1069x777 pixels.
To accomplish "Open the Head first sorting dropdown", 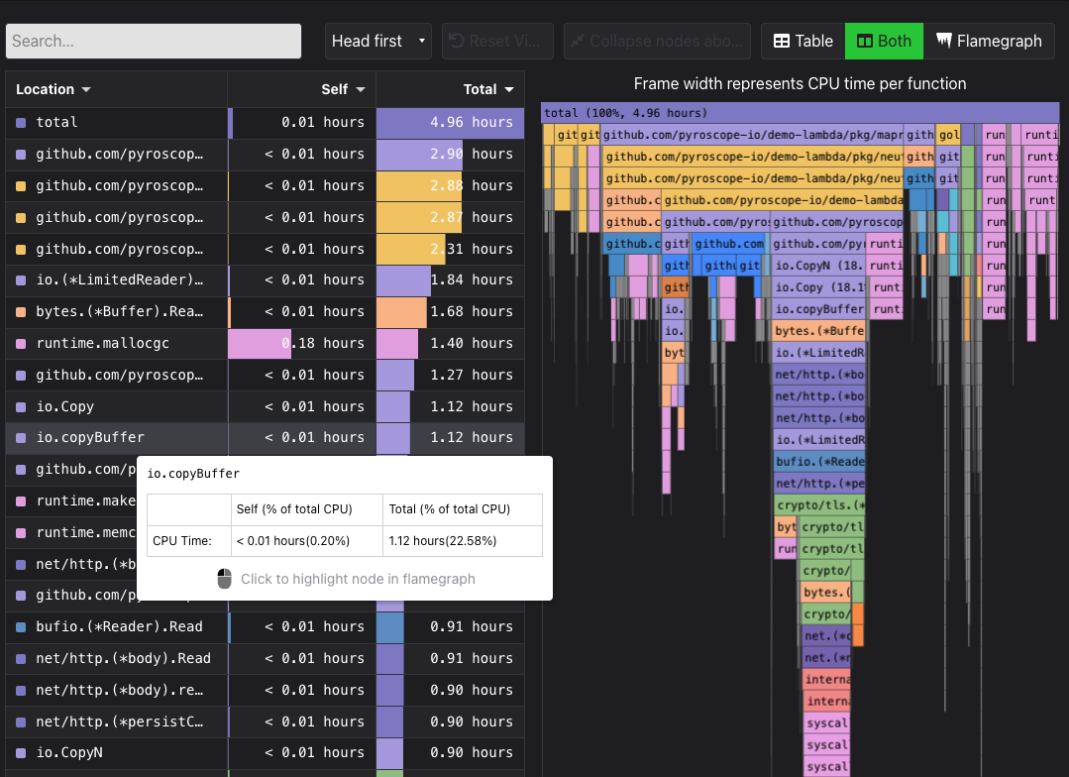I will pos(377,41).
